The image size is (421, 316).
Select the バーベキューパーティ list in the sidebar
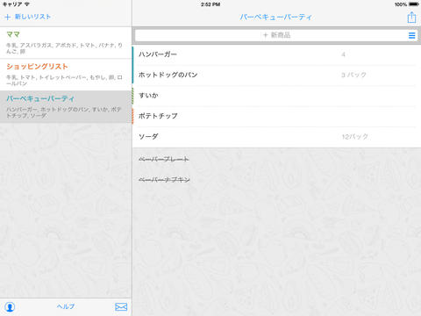[66, 106]
